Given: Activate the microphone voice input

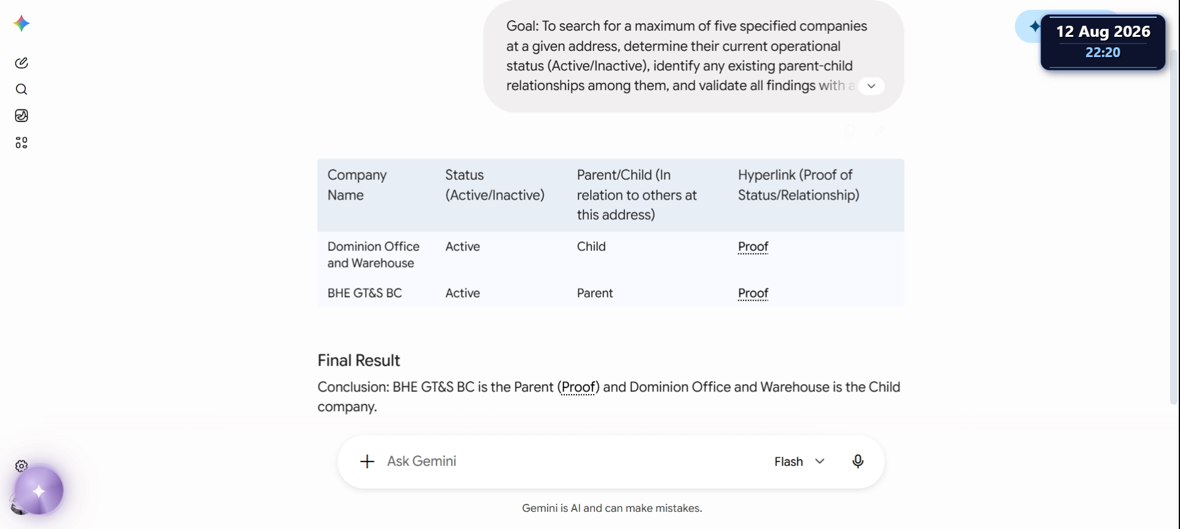Looking at the screenshot, I should pos(858,461).
